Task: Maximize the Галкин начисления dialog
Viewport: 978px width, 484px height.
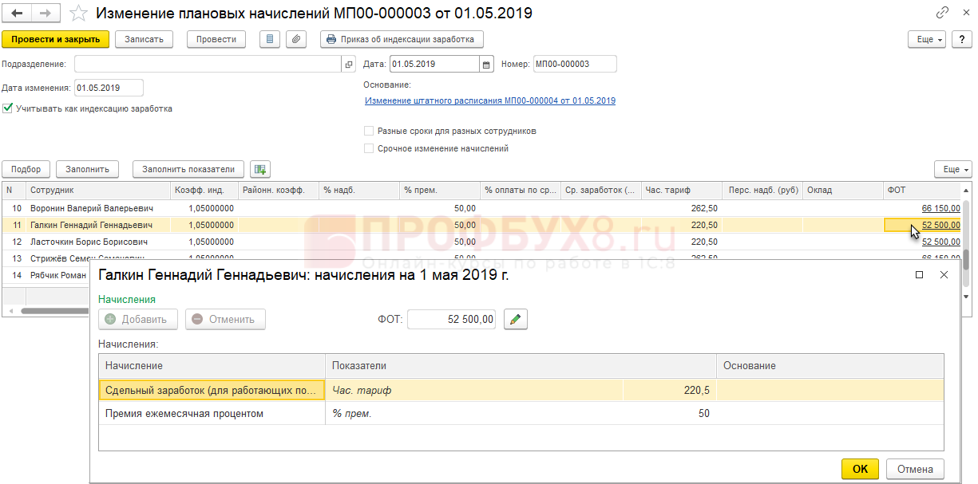Action: pyautogui.click(x=919, y=275)
